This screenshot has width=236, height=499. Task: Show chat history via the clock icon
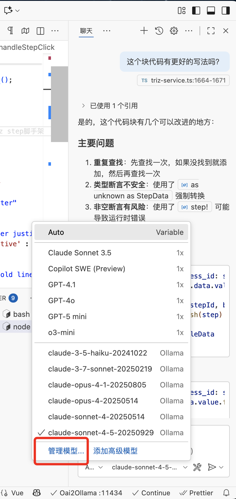point(159,31)
